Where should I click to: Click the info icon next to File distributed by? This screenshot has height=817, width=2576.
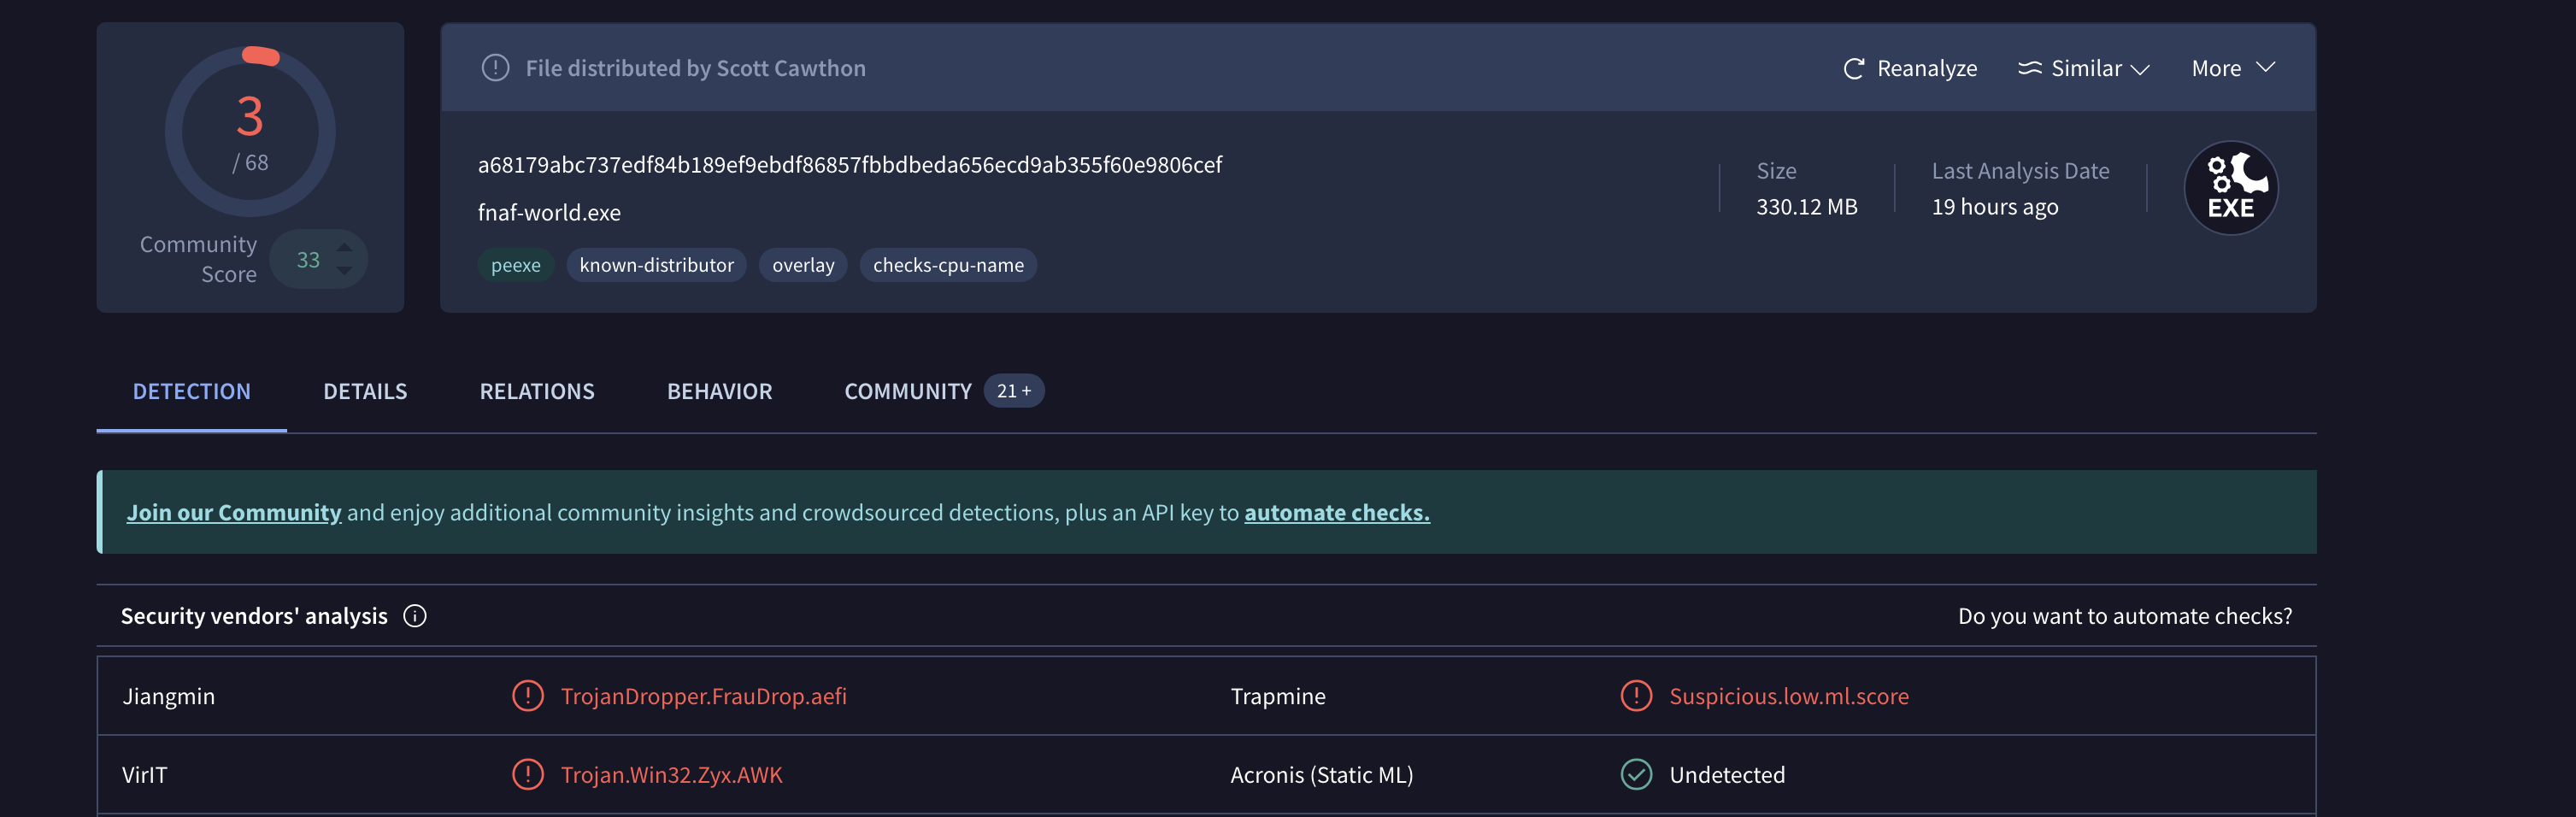[x=495, y=68]
